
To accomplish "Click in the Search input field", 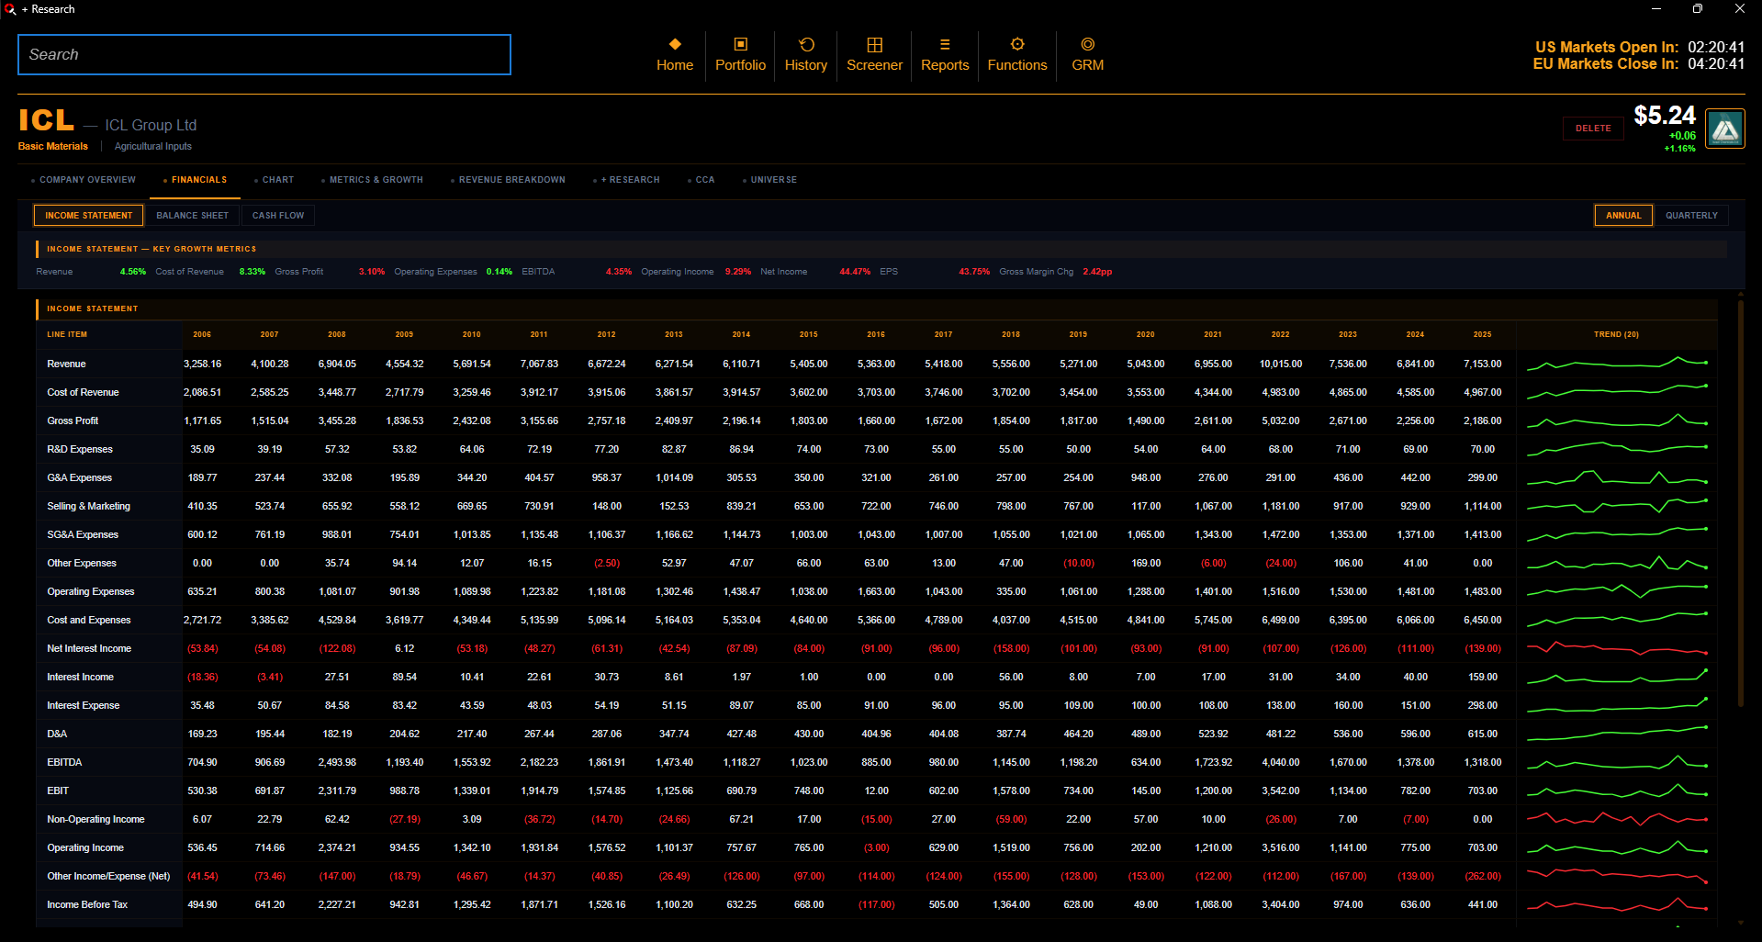I will tap(264, 55).
